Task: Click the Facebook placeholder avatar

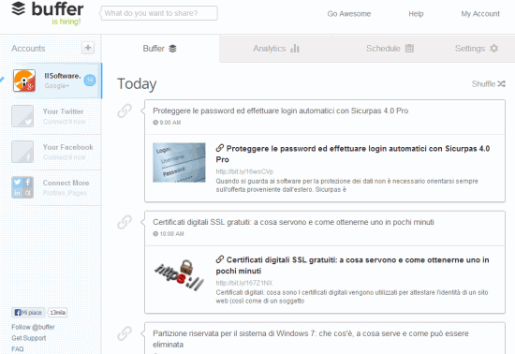Action: (22, 152)
